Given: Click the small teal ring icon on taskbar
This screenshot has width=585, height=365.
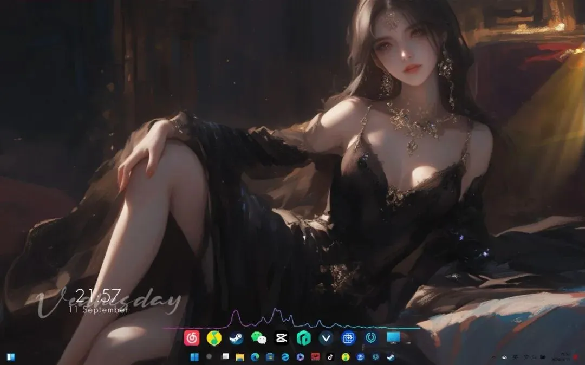Looking at the screenshot, I should (x=376, y=357).
